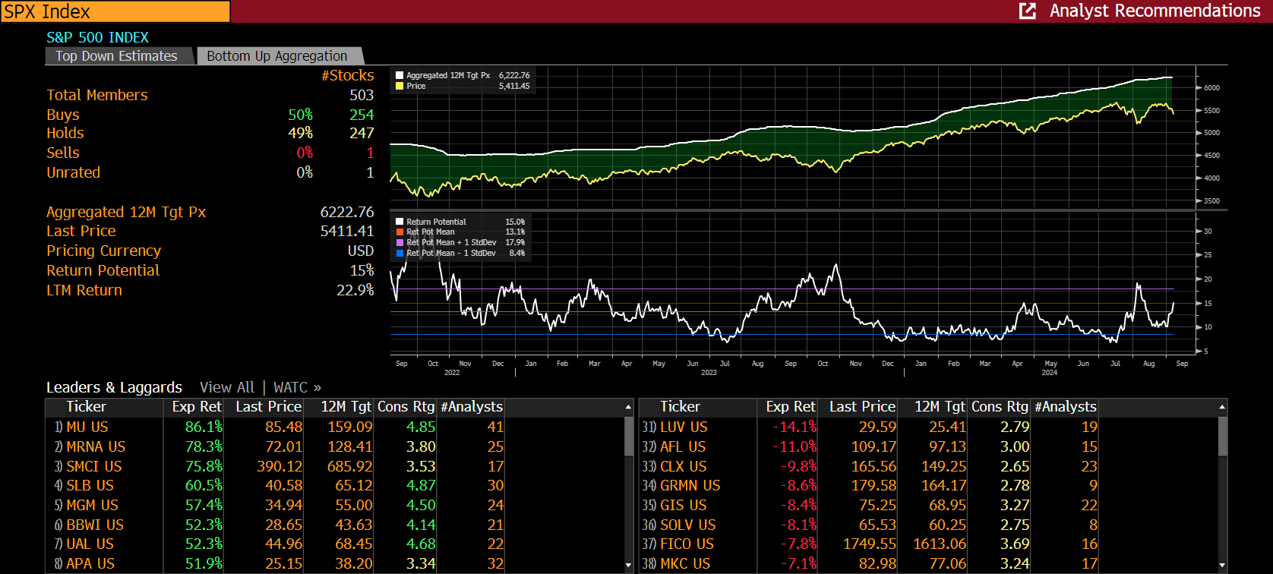Click Aggregated 12M Tgt Px value 6222.76

point(347,213)
